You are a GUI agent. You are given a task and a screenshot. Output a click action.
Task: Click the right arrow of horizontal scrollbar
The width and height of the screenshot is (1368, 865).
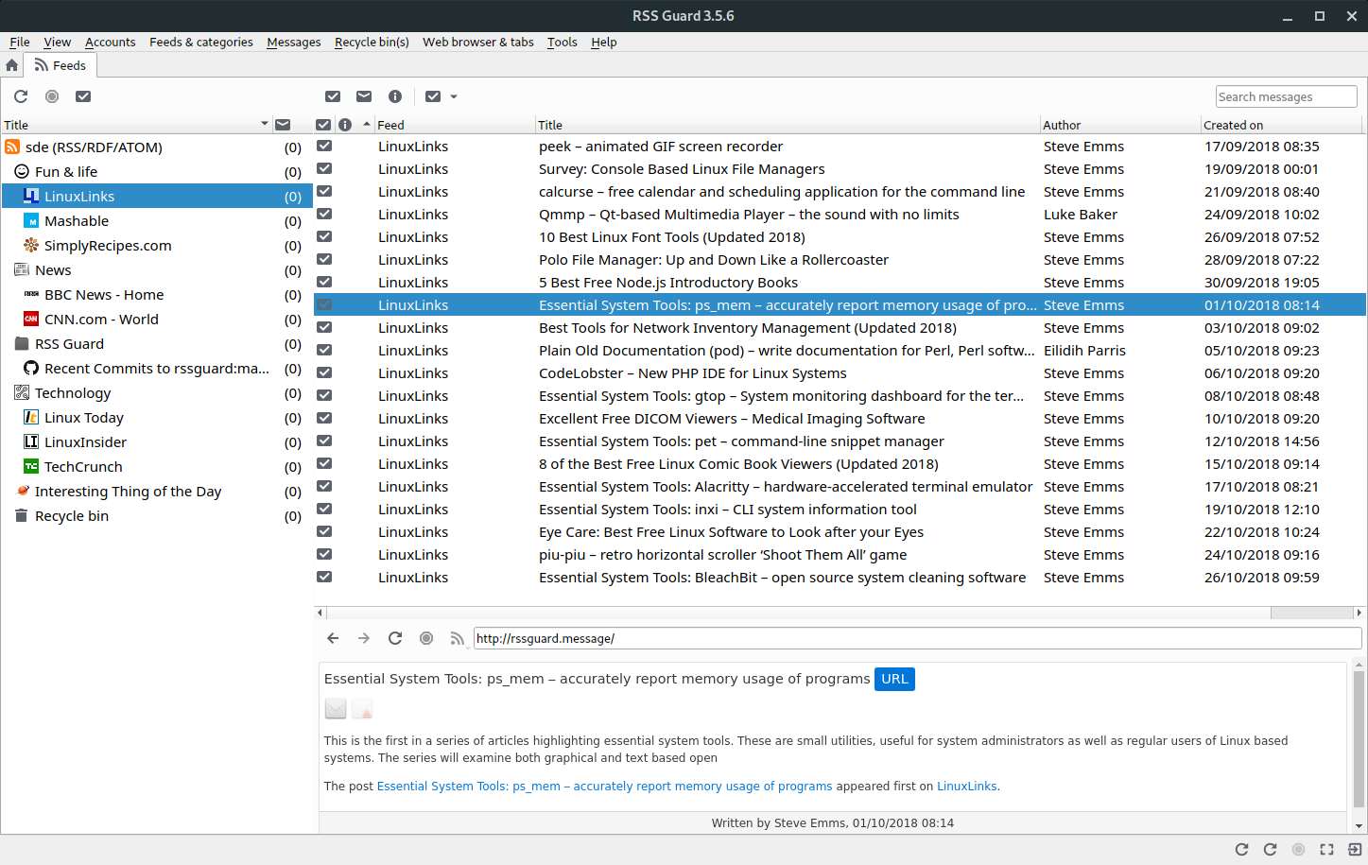pos(1360,613)
